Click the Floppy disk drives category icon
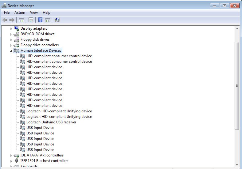 point(16,39)
